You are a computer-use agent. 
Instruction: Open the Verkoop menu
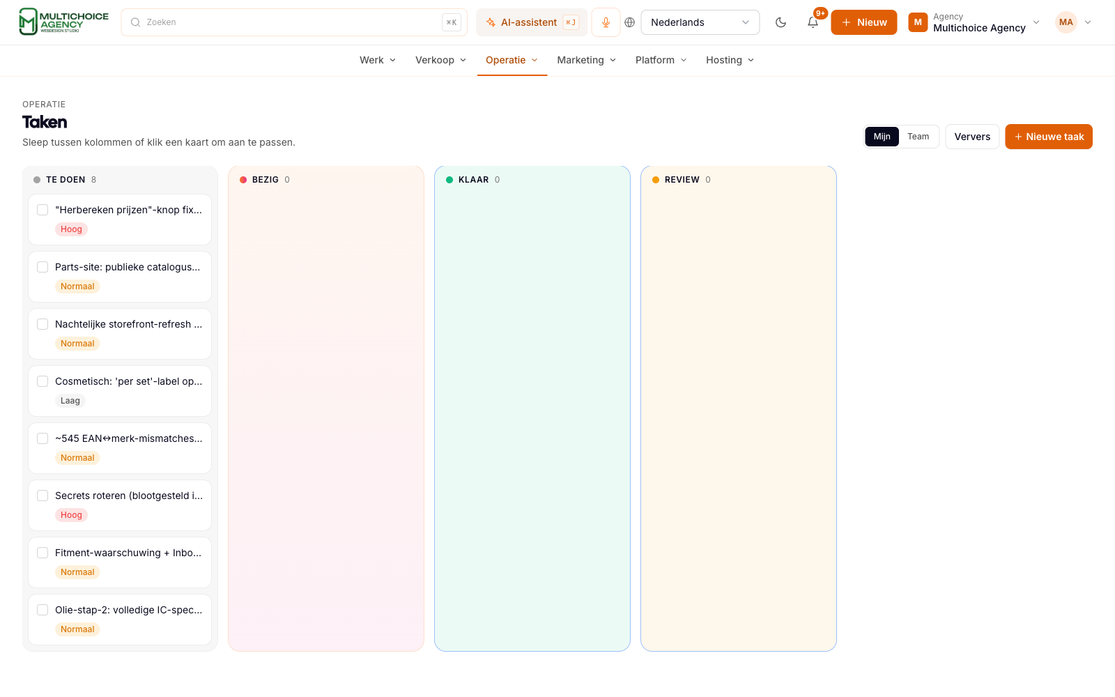point(440,60)
